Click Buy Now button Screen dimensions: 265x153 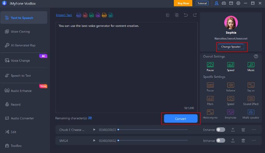[x=183, y=3]
